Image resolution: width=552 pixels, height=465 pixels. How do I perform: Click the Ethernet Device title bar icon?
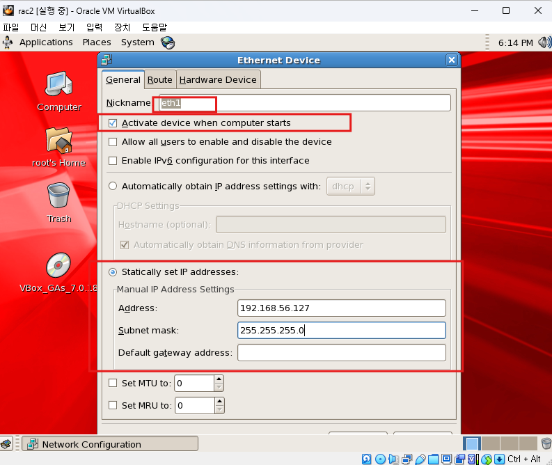tap(107, 60)
